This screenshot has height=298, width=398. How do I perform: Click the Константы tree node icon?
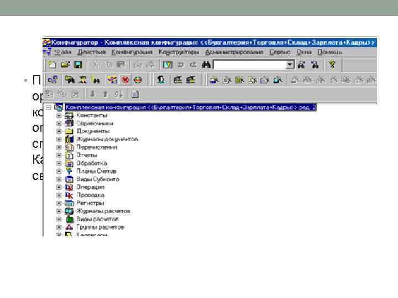pos(69,115)
